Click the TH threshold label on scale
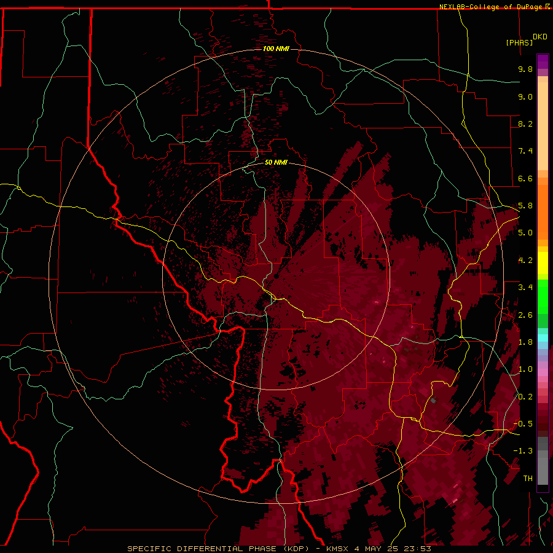The width and height of the screenshot is (553, 553). [528, 479]
